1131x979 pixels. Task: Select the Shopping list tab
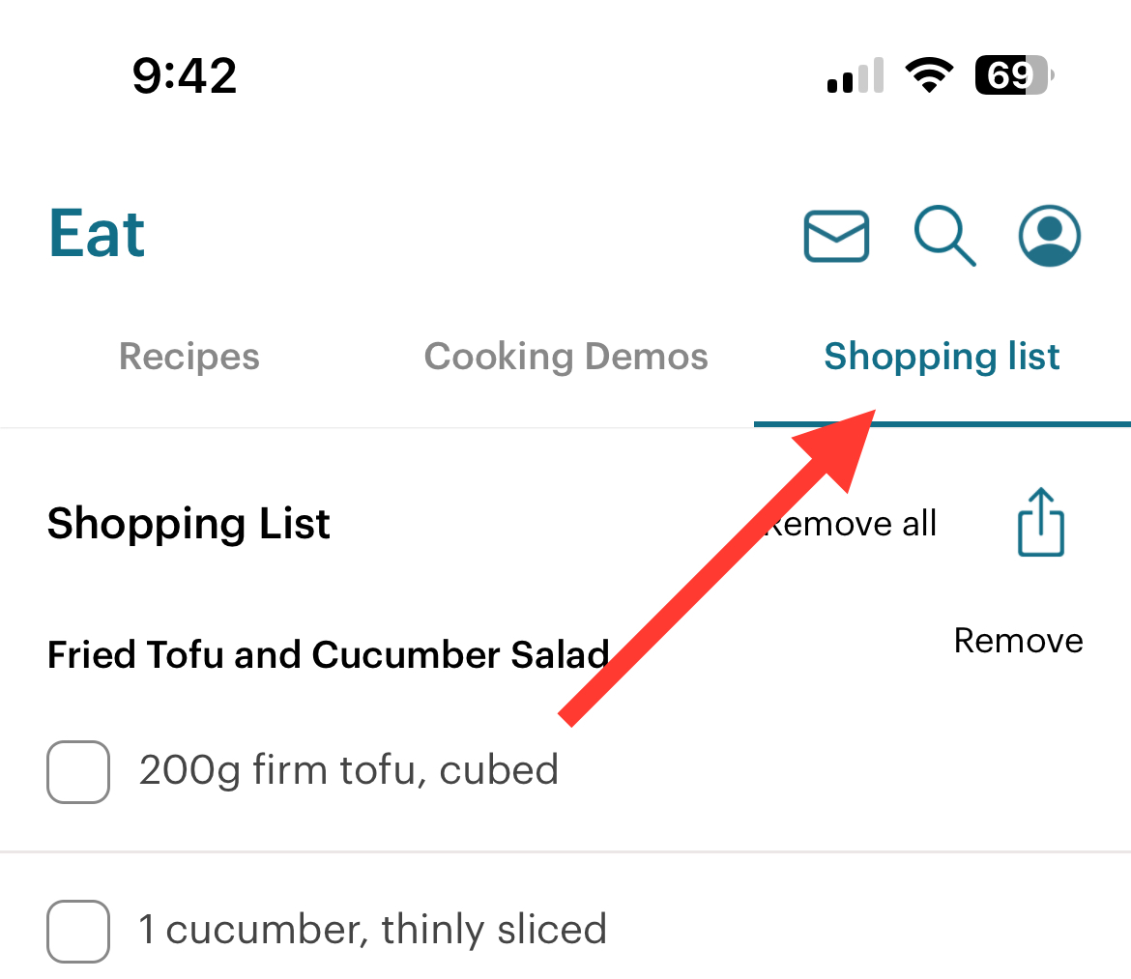pos(942,356)
